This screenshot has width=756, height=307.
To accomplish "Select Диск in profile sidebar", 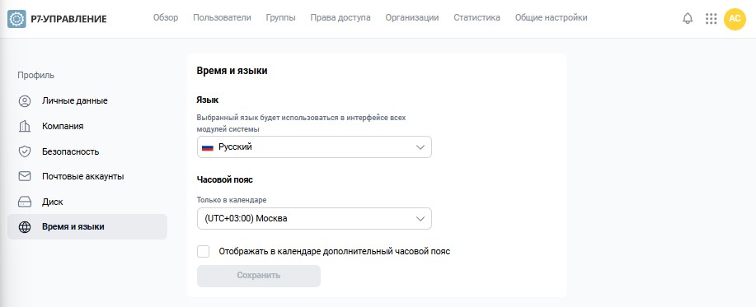I will [x=87, y=202].
